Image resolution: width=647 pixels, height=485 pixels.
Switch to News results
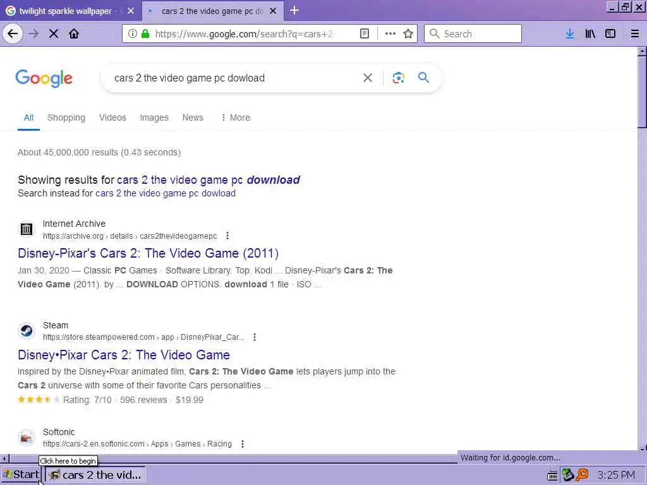pos(193,117)
